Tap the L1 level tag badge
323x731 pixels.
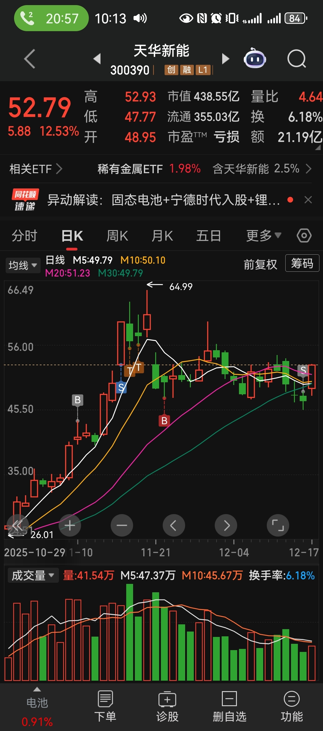pyautogui.click(x=203, y=70)
